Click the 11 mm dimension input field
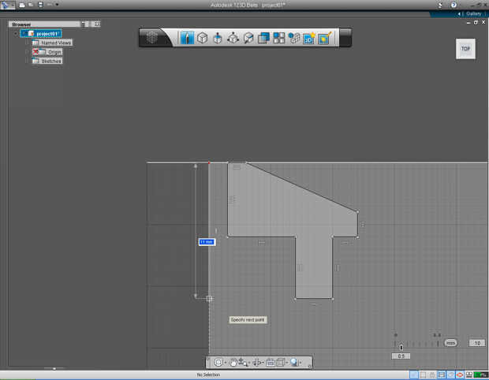489x380 pixels. pos(207,241)
